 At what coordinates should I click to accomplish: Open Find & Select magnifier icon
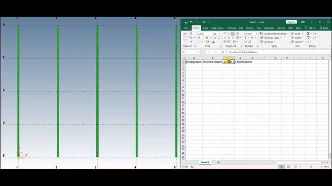pyautogui.click(x=314, y=38)
